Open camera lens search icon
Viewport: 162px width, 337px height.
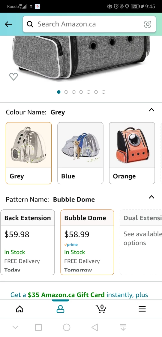(148, 24)
